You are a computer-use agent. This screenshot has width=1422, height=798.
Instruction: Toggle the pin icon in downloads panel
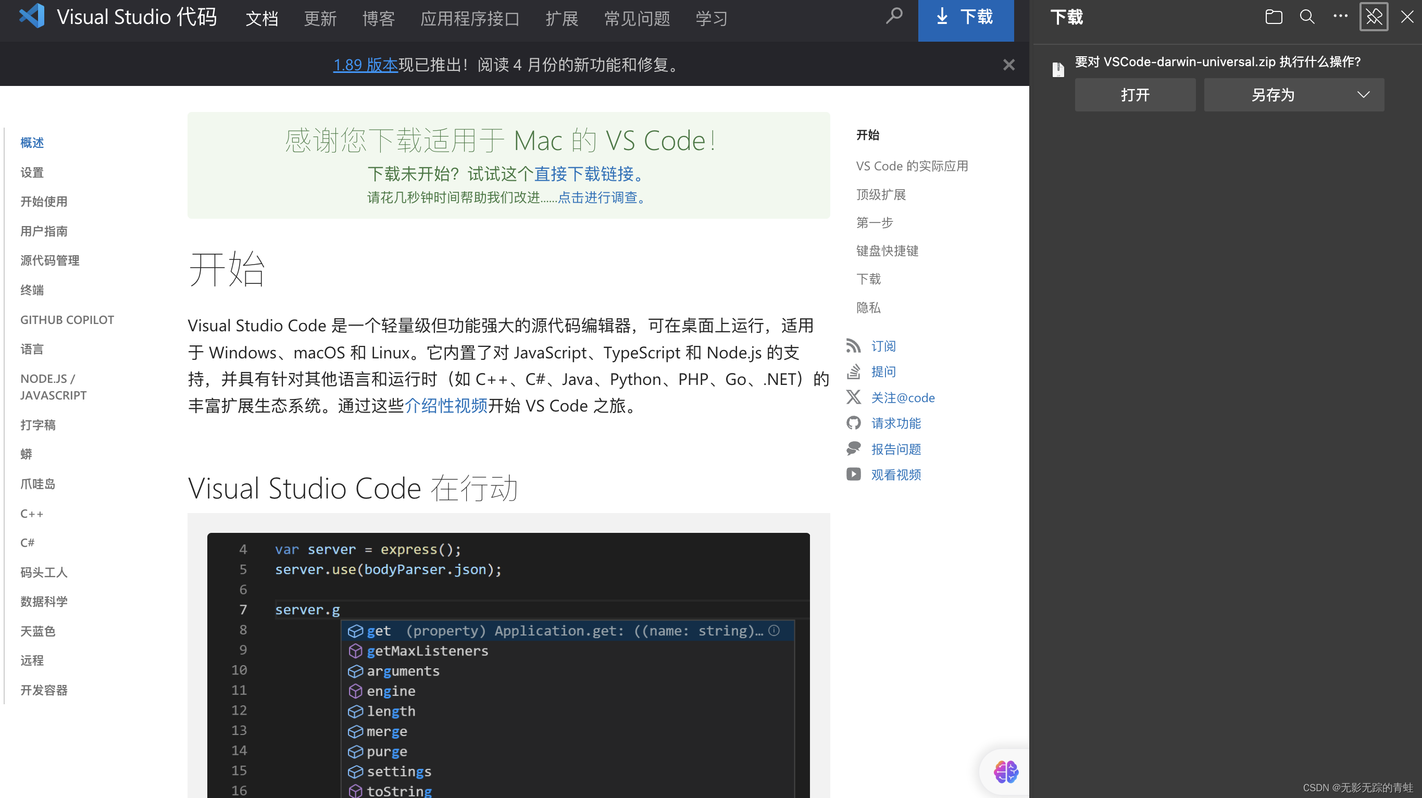coord(1374,17)
